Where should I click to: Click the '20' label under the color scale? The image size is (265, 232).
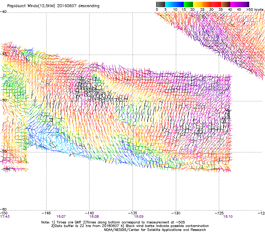point(192,10)
